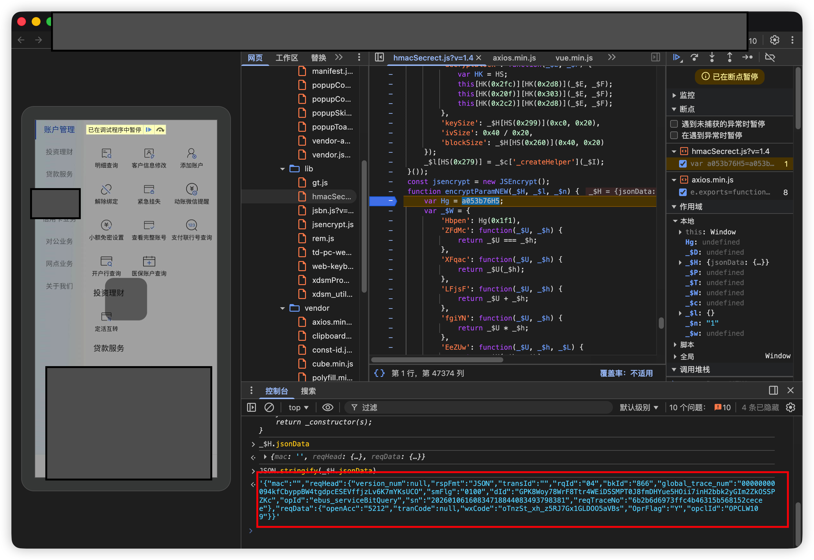This screenshot has height=560, width=814.
Task: Click the deactivate breakpoints icon
Action: [x=770, y=57]
